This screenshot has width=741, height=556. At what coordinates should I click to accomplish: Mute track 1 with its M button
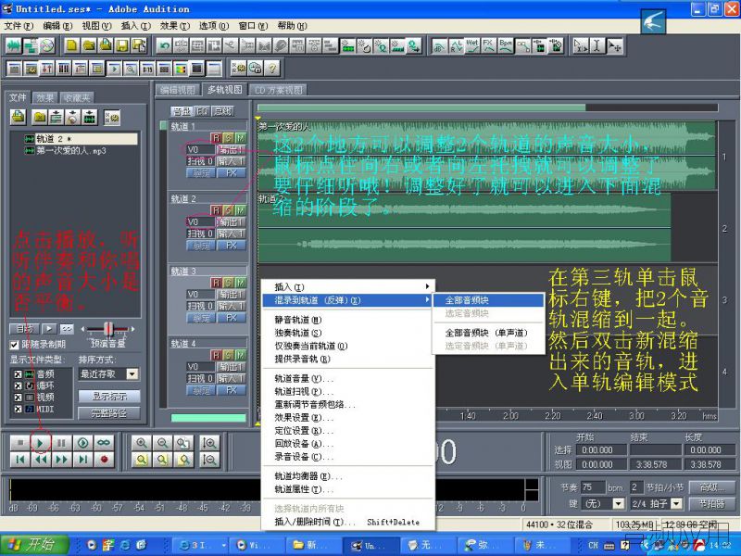point(241,137)
